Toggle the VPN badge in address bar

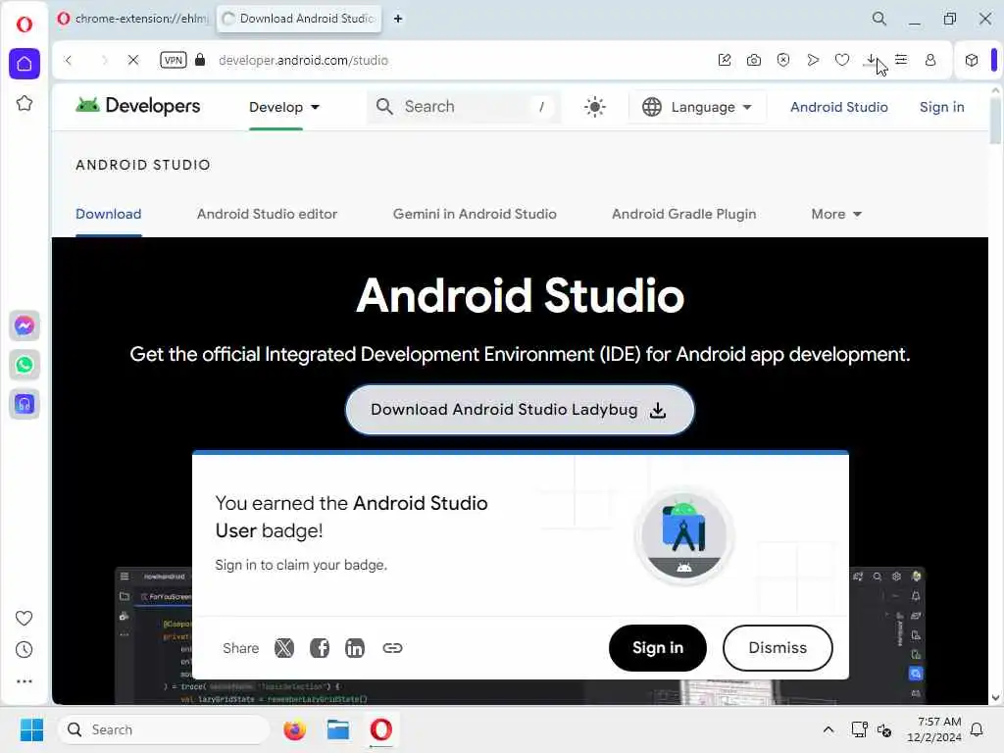(x=173, y=60)
